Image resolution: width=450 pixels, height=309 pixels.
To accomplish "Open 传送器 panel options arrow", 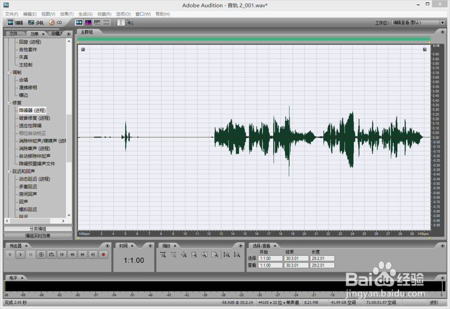I will (108, 245).
